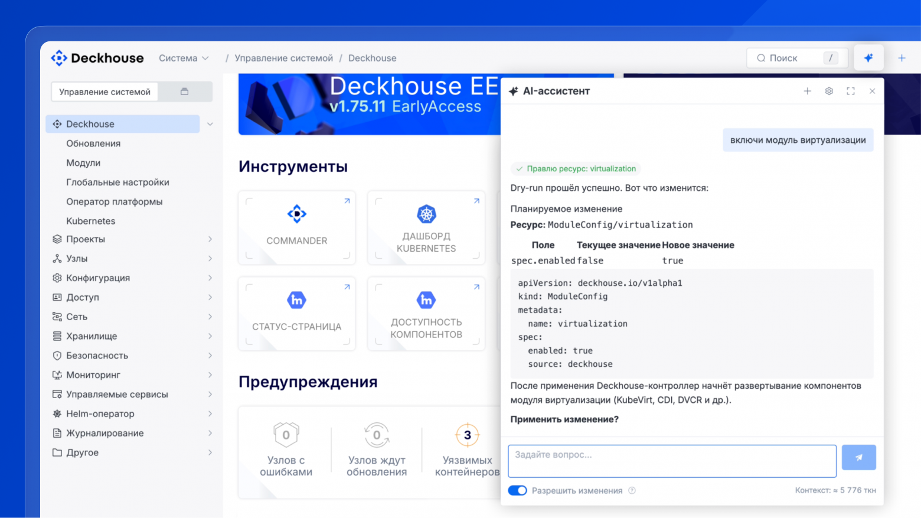Click the Commander tool icon

click(297, 214)
